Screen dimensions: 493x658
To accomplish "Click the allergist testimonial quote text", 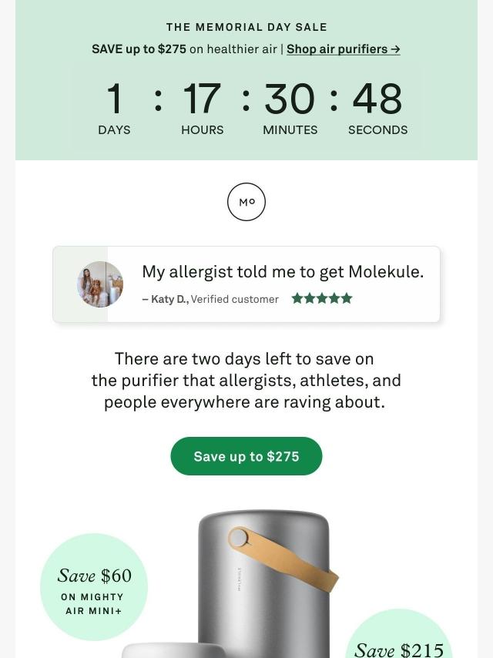I will click(283, 271).
